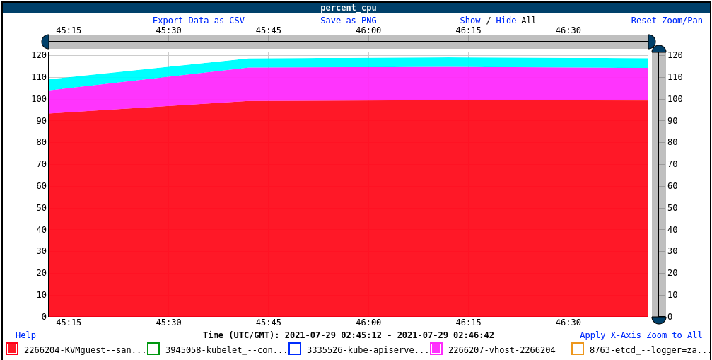Image resolution: width=712 pixels, height=360 pixels.
Task: Open the Help link
Action: tap(25, 335)
